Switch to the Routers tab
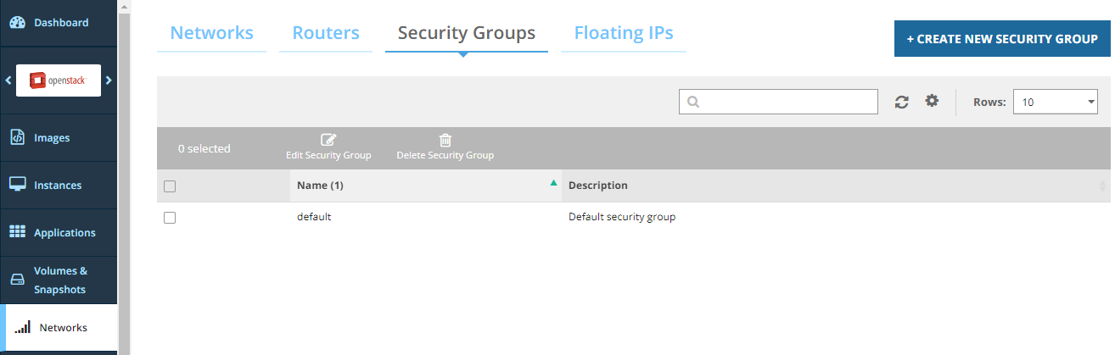Viewport: 1115px width, 355px height. 326,33
